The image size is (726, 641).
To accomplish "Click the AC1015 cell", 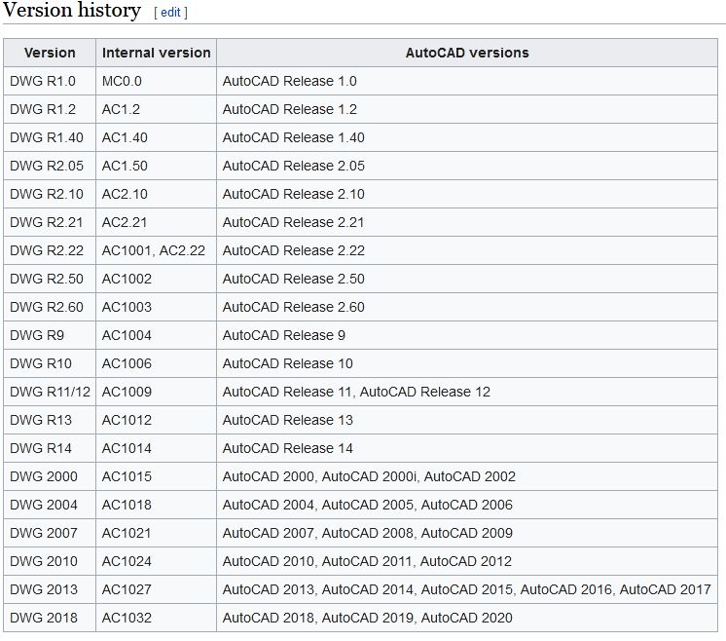I will pyautogui.click(x=156, y=477).
